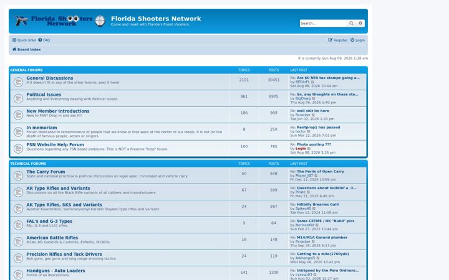Open the In memoriam forum
Image resolution: width=449 pixels, height=280 pixels.
coord(42,128)
